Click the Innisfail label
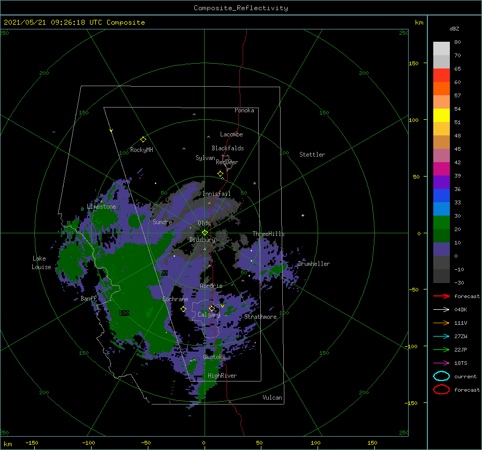This screenshot has height=450, width=482. point(216,194)
